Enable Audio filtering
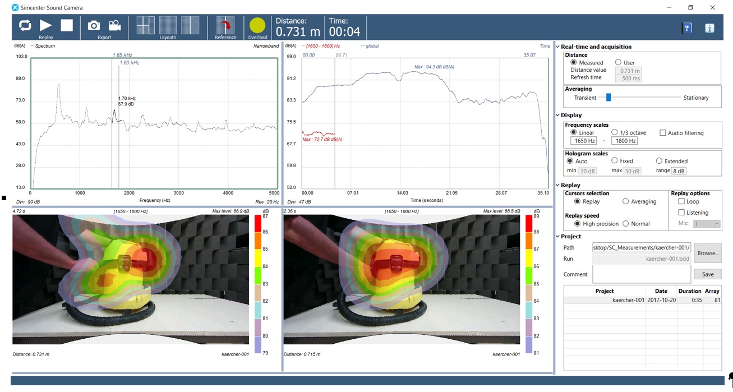733x392 pixels. [663, 132]
